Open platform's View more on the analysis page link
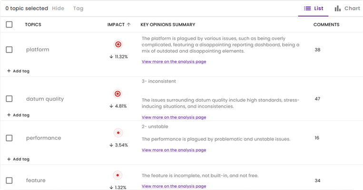Screen dimensions: 363x190 174,62
